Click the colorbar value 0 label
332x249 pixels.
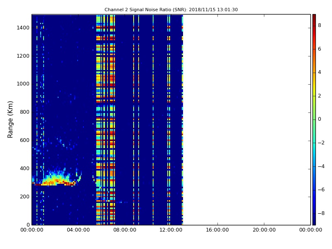320,119
